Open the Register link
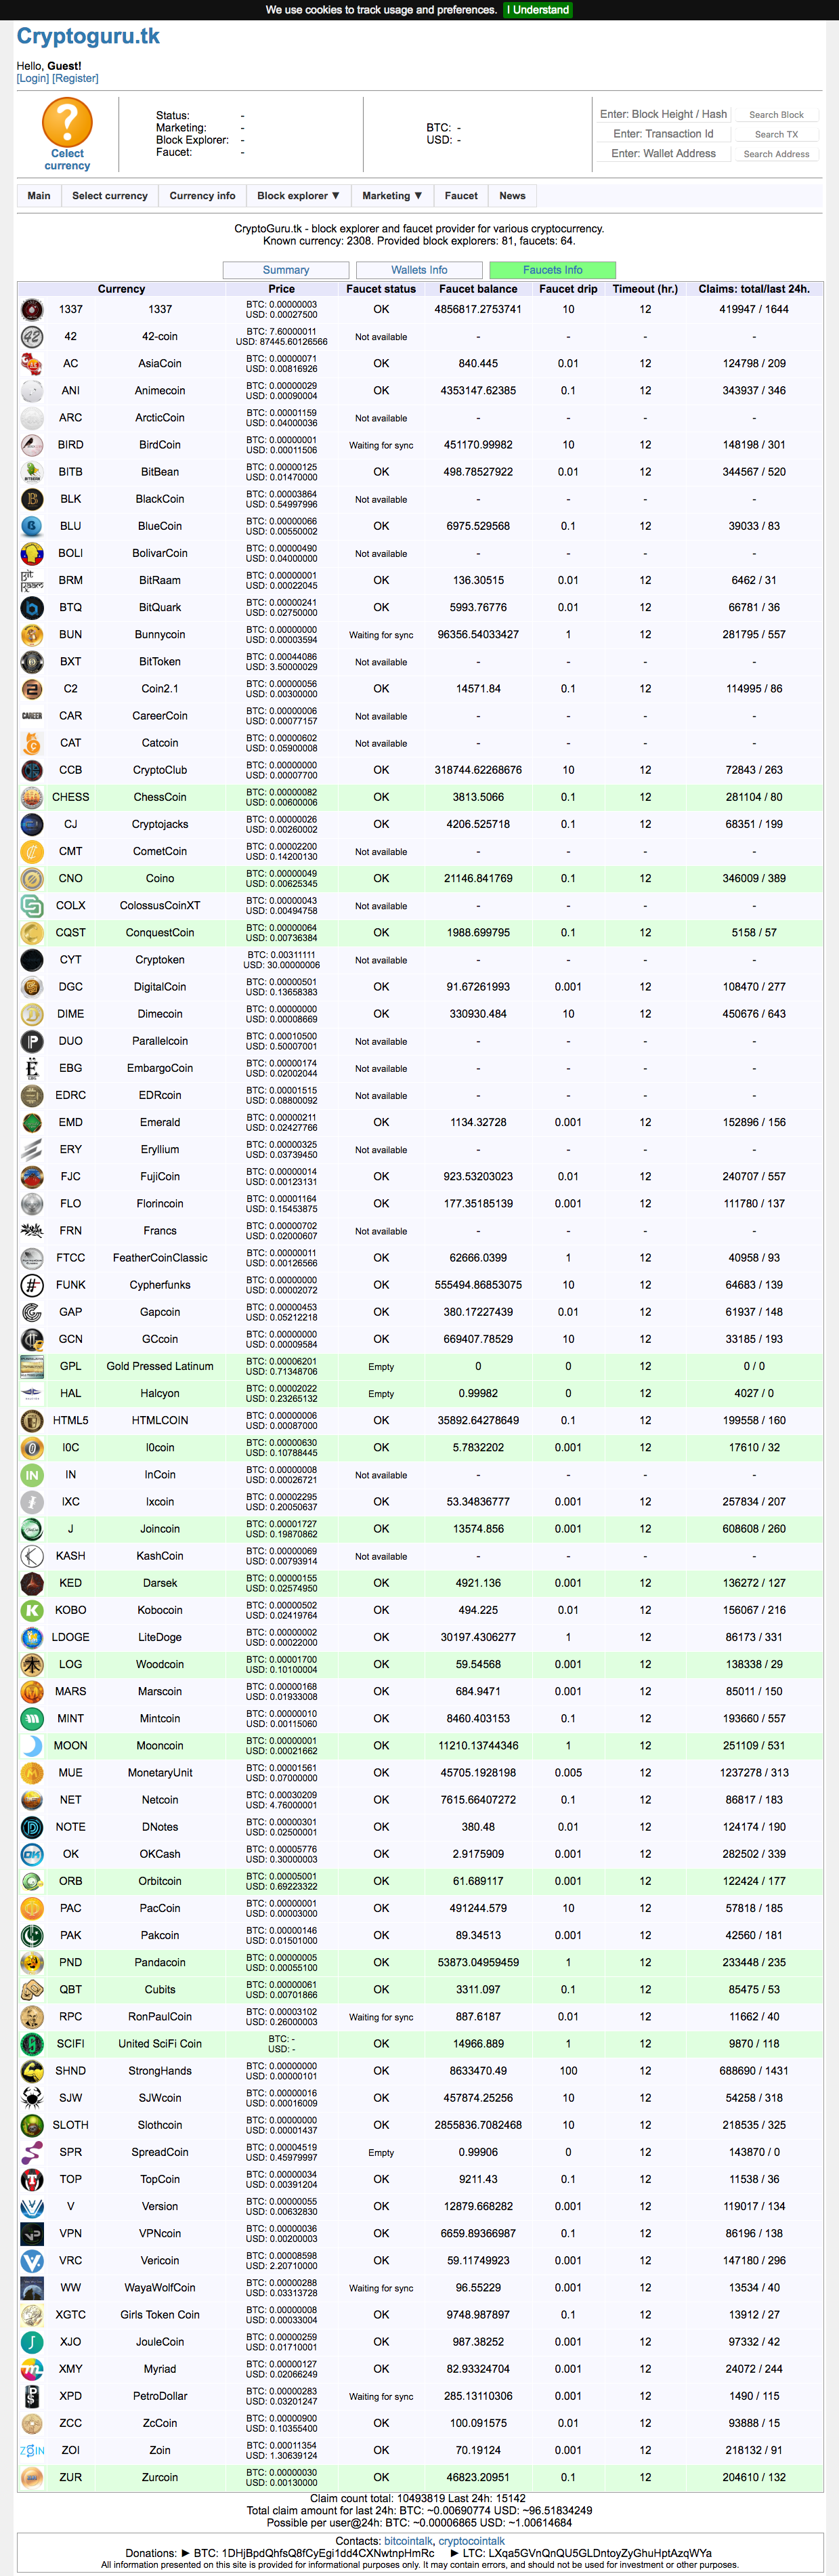 pyautogui.click(x=75, y=78)
